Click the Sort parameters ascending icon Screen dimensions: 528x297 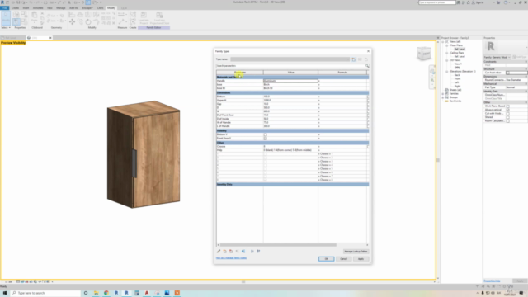coord(252,251)
